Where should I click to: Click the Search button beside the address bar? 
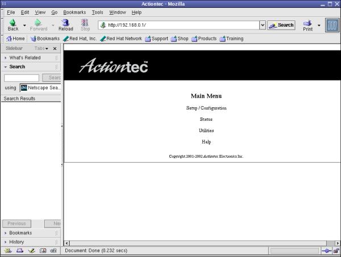[x=281, y=25]
